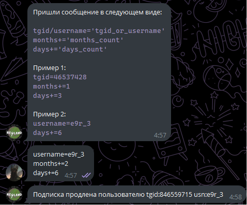The height and width of the screenshot is (205, 247).
Task: Copy the example code months+=1
Action: (52, 87)
